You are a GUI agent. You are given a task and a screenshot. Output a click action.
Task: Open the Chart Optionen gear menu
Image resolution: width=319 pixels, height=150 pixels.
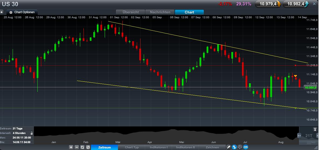22,12
